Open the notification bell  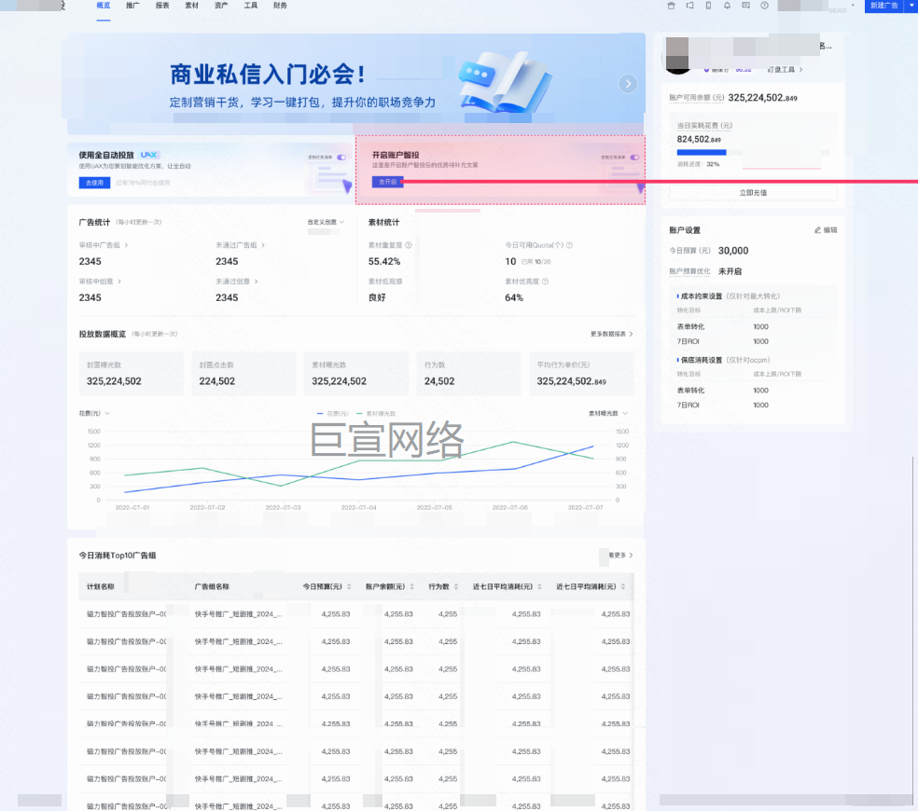pos(727,6)
